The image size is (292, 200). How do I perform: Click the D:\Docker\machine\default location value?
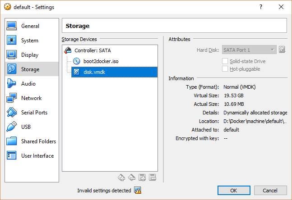point(255,121)
